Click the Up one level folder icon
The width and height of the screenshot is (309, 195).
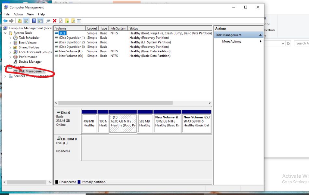click(x=20, y=21)
